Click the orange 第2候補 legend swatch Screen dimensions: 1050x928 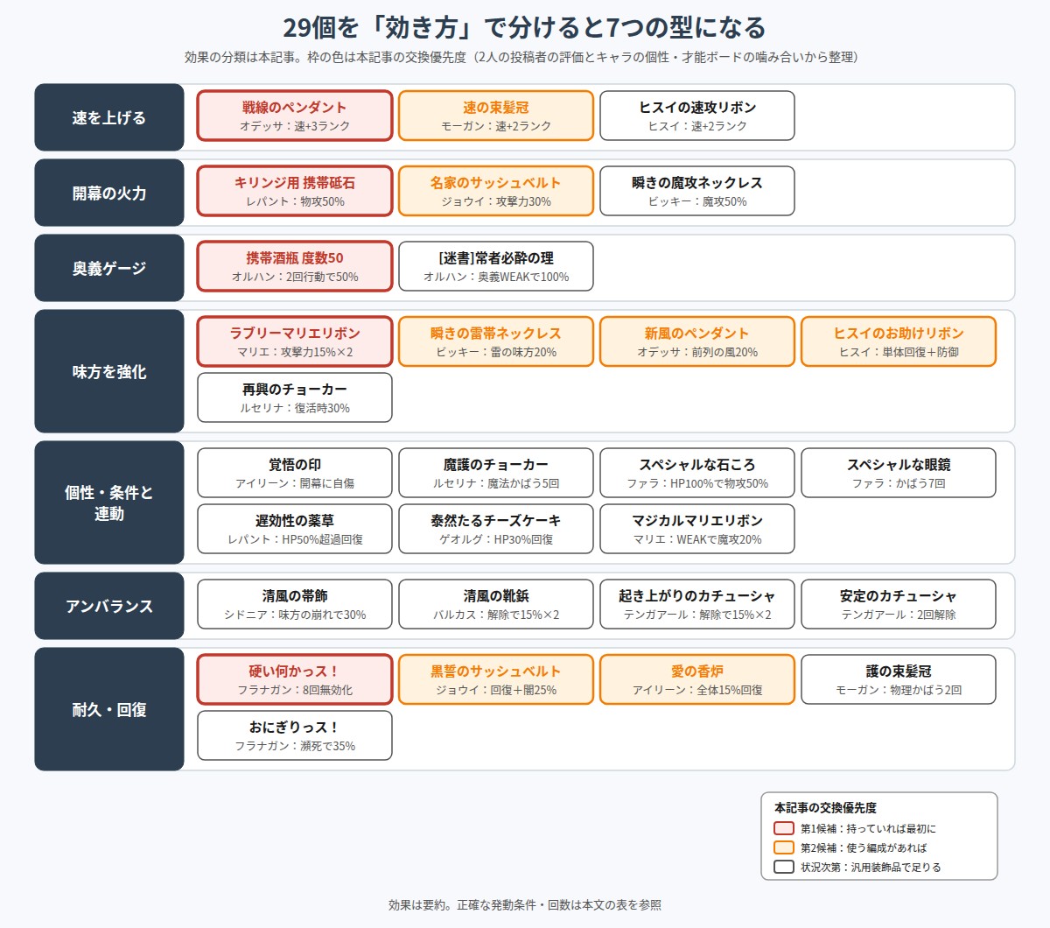[784, 847]
